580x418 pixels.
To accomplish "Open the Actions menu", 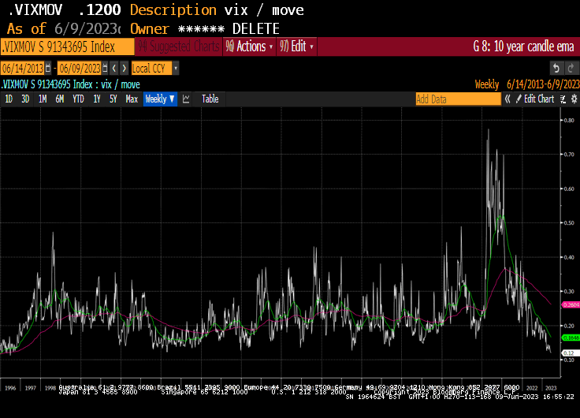I will (251, 47).
